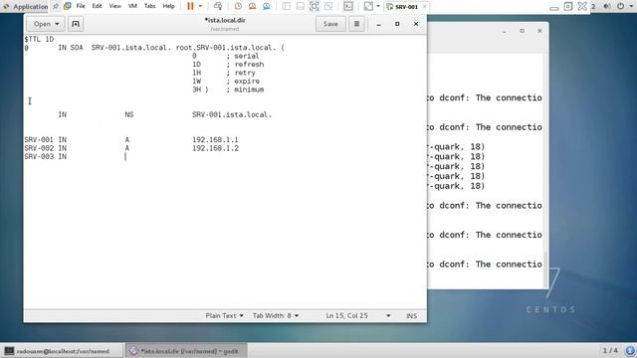Image resolution: width=637 pixels, height=358 pixels.
Task: Toggle the thumbnail bar view
Action: click(x=301, y=6)
